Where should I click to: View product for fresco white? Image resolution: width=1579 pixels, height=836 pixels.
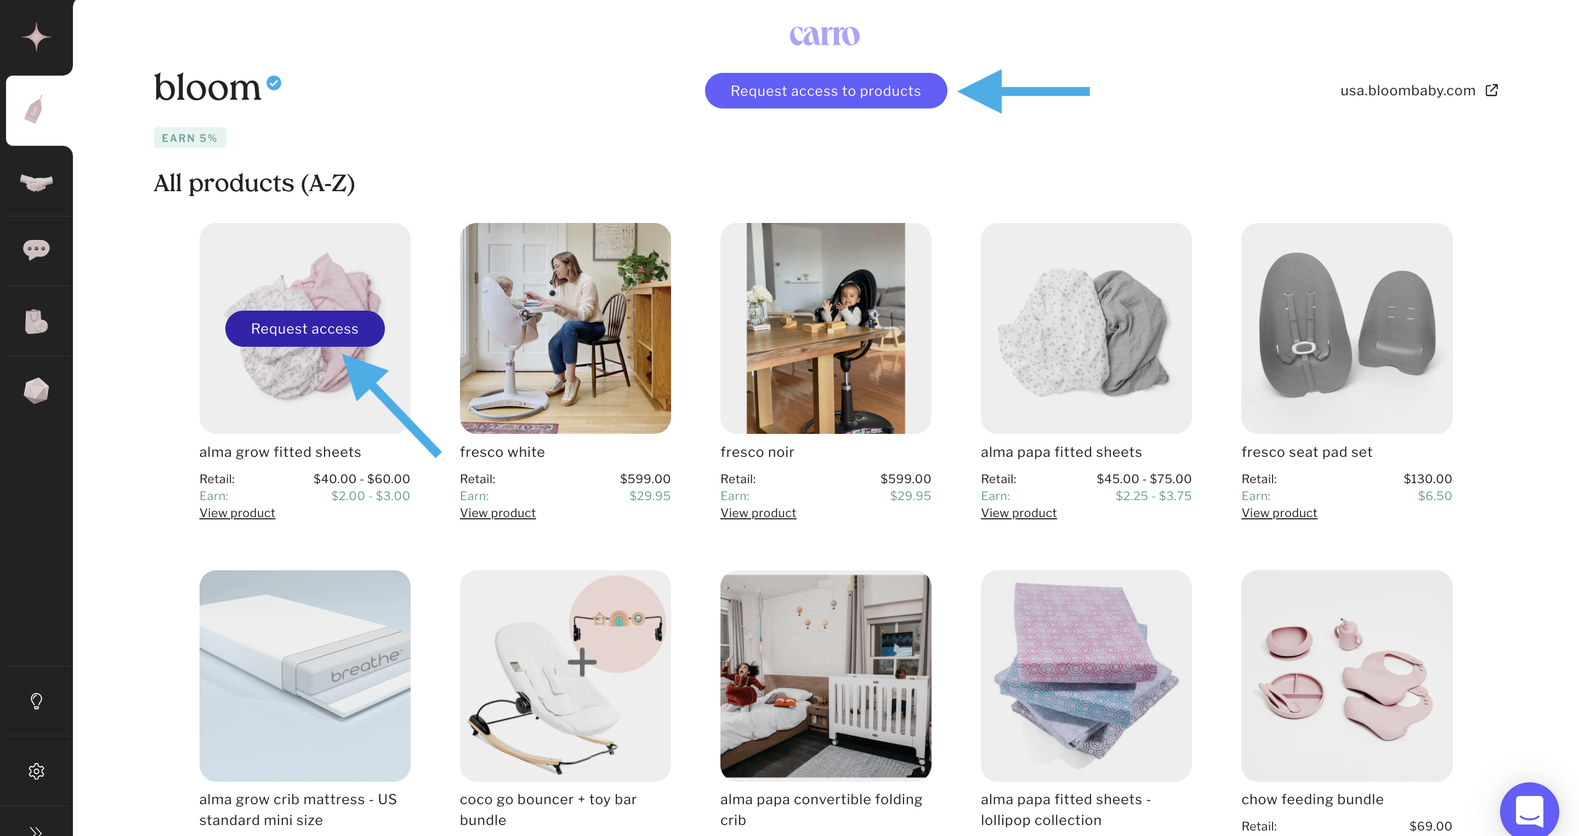coord(498,513)
